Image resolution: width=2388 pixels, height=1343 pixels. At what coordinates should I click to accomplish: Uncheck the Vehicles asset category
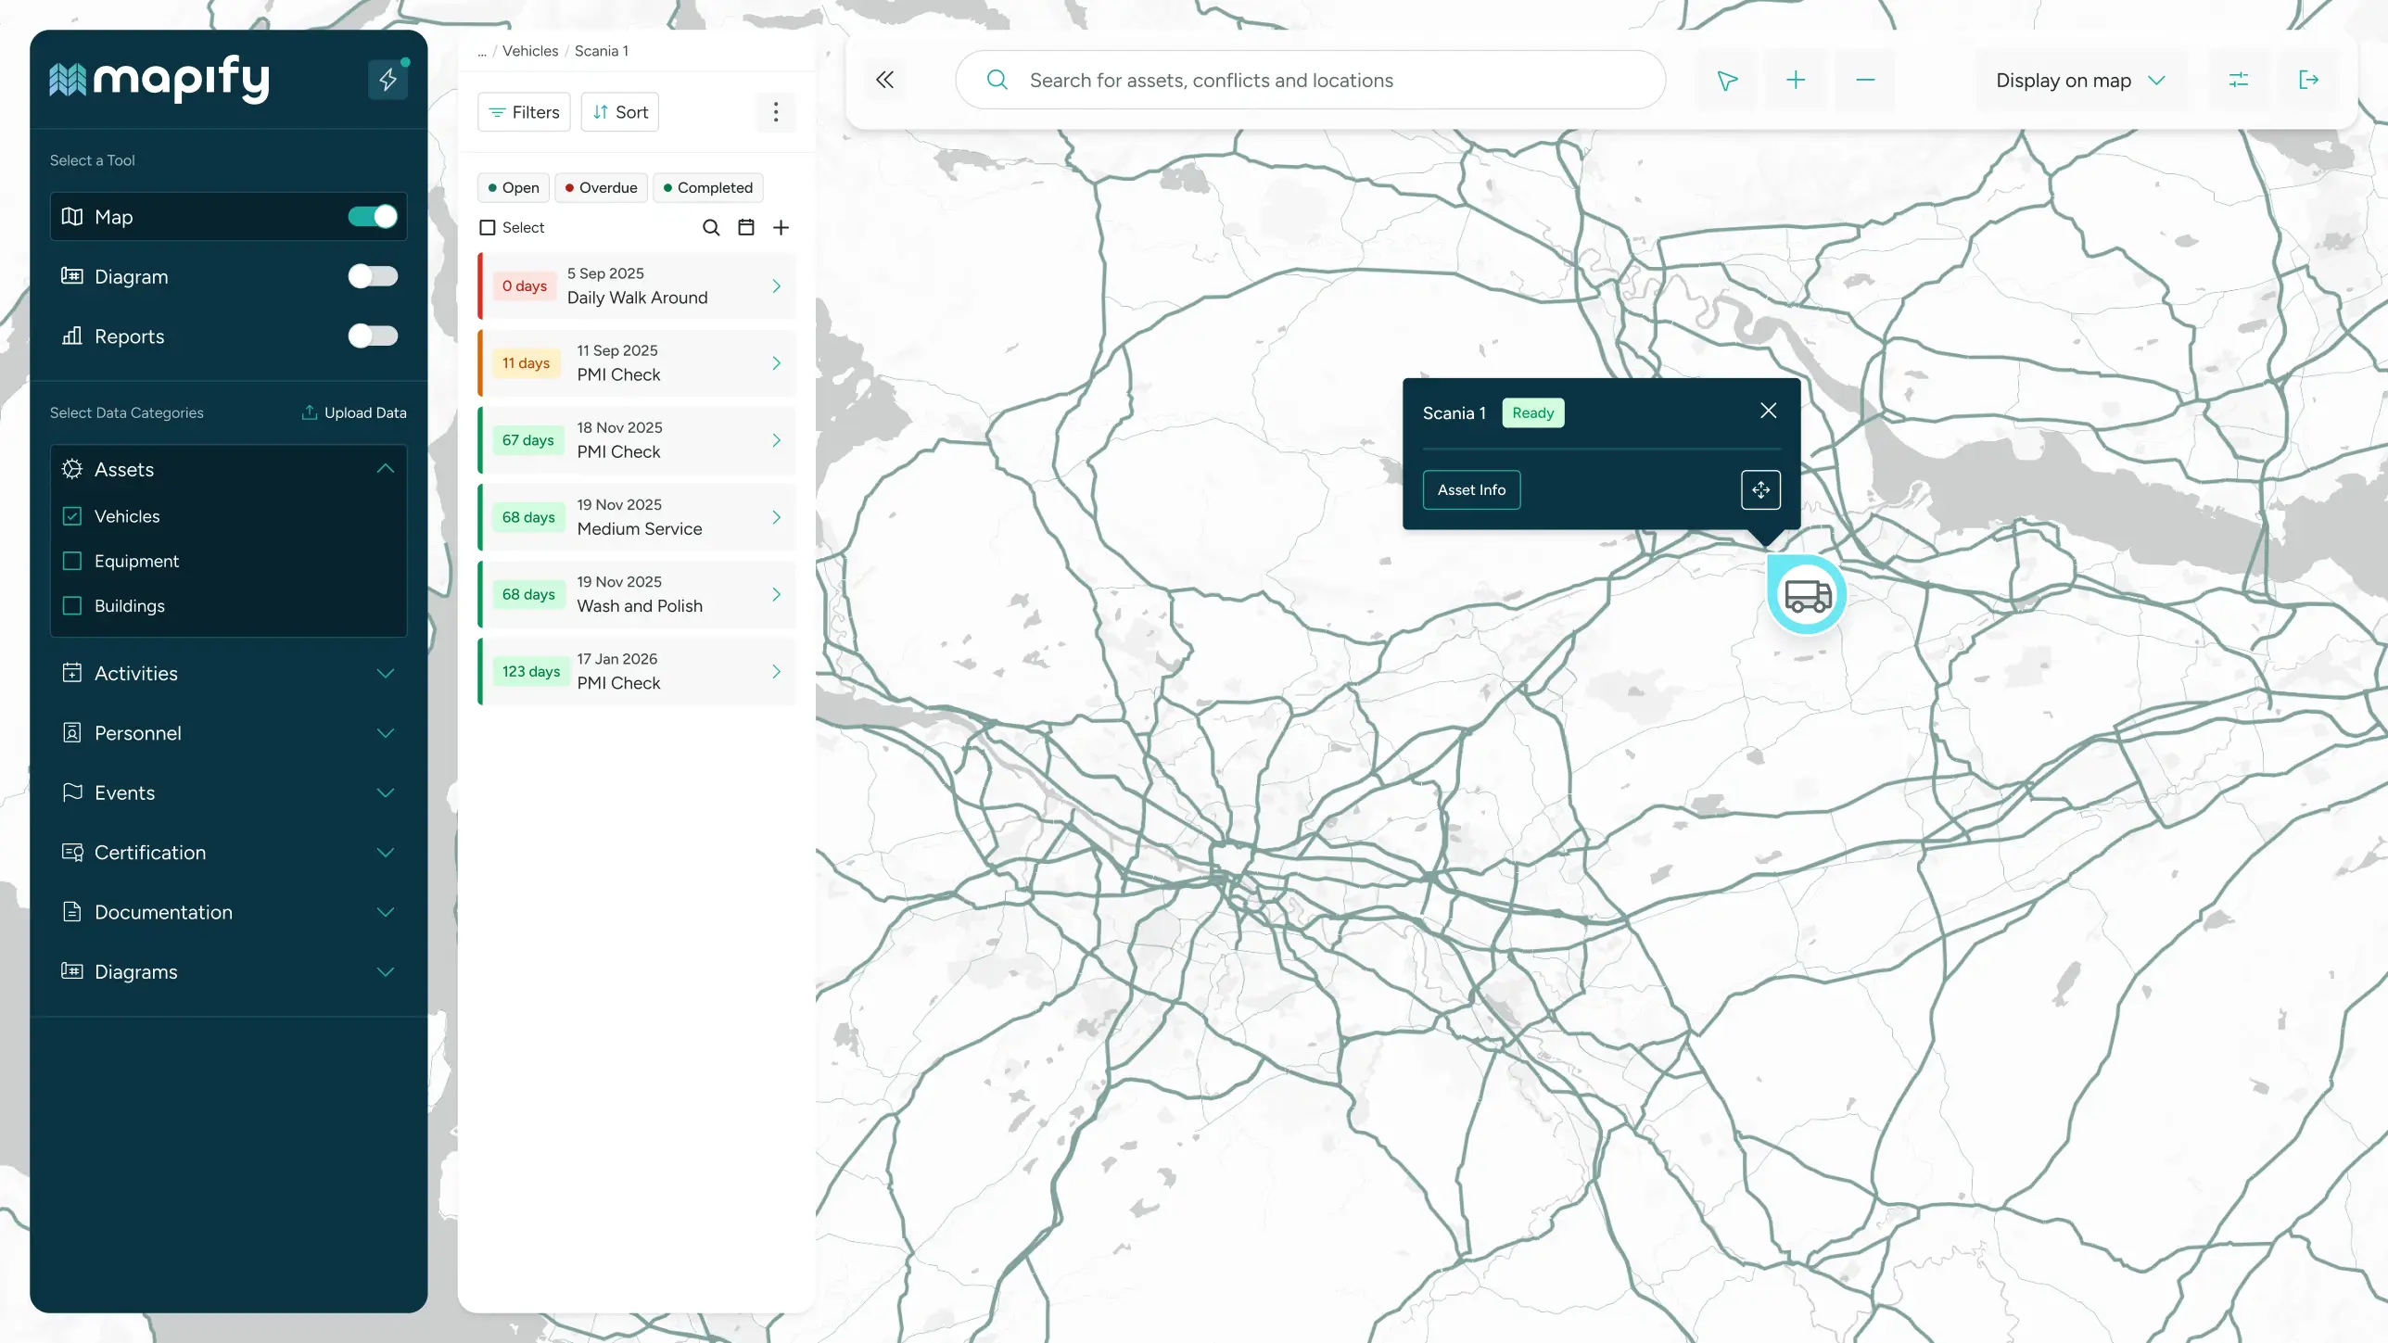click(x=72, y=516)
